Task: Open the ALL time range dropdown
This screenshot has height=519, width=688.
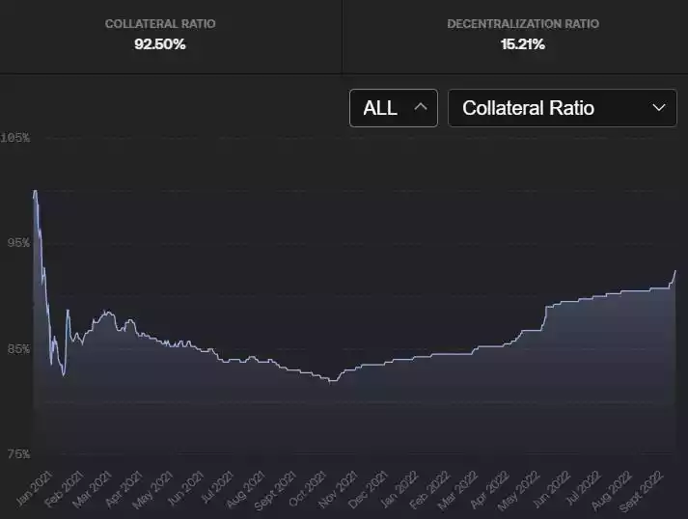Action: pos(394,108)
